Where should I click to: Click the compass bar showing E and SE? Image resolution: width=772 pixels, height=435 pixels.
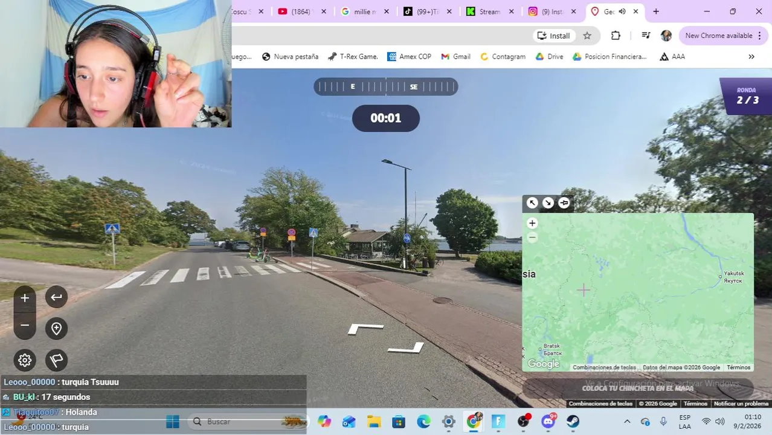point(385,86)
